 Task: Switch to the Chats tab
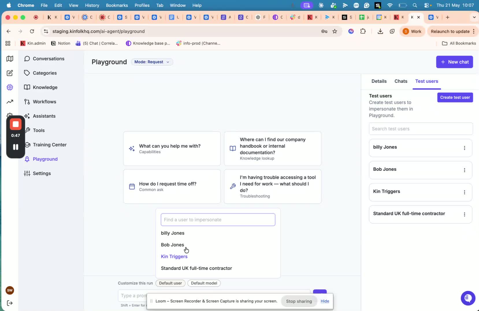401,81
